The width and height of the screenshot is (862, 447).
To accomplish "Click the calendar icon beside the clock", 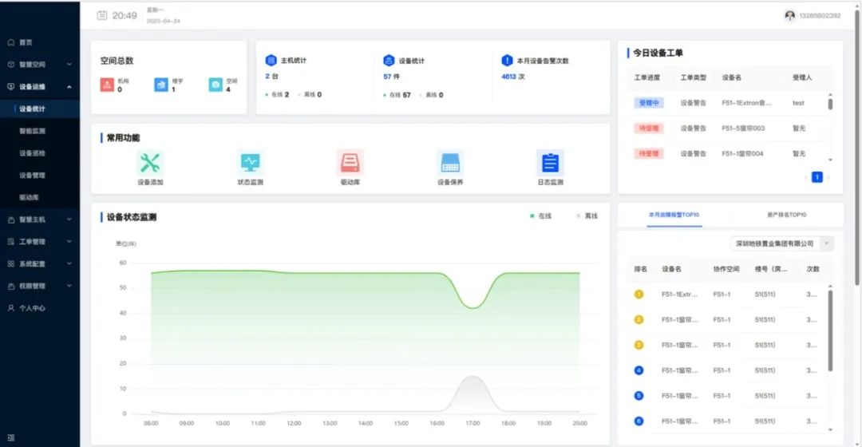I will tap(101, 15).
